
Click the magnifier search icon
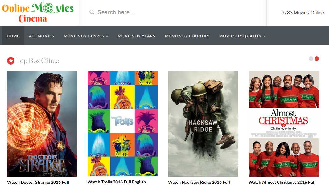pos(92,12)
